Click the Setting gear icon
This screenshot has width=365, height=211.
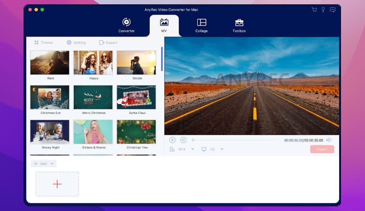click(69, 43)
